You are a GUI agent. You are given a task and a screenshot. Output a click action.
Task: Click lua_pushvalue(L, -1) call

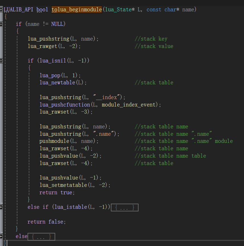click(x=70, y=178)
